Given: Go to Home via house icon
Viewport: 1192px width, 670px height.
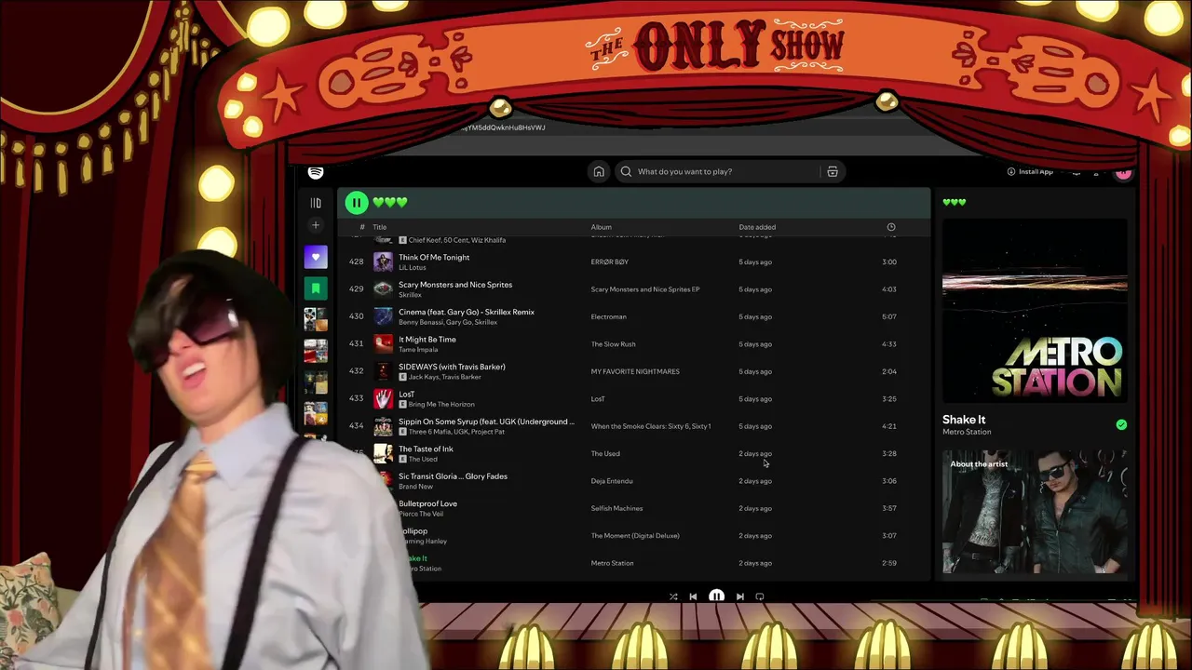Looking at the screenshot, I should pos(599,171).
